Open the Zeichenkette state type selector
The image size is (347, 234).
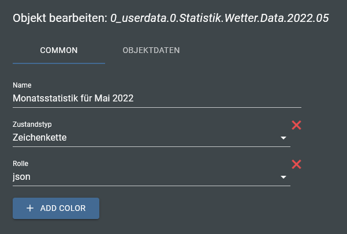pyautogui.click(x=144, y=138)
